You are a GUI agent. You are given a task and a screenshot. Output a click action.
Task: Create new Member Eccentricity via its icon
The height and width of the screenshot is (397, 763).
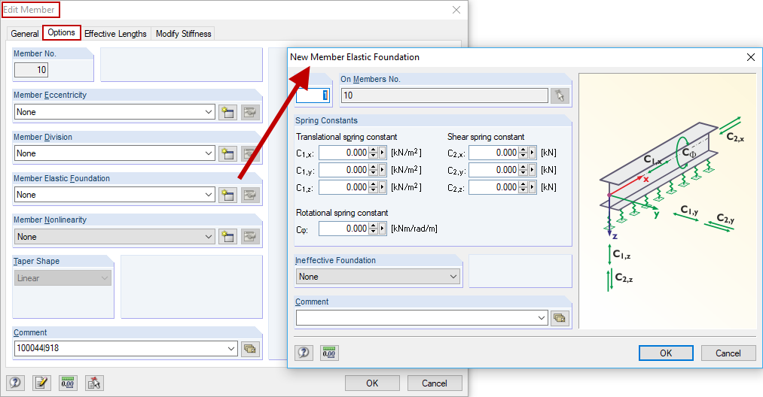click(x=227, y=112)
